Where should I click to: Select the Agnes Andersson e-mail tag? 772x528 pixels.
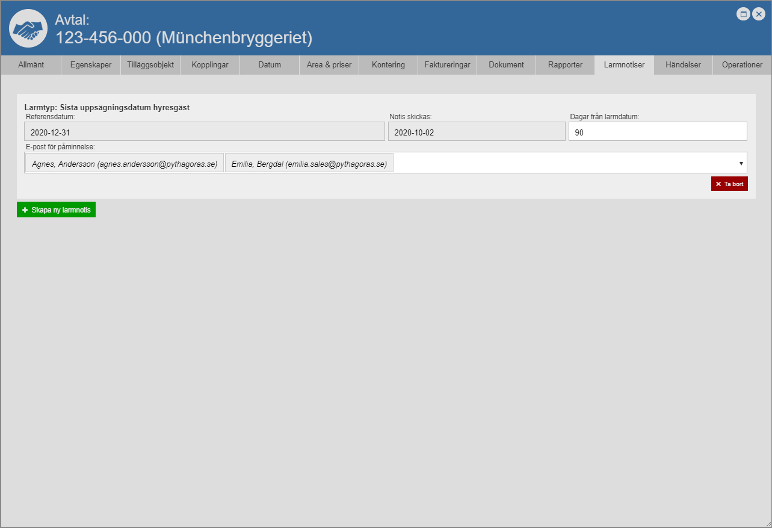[125, 163]
